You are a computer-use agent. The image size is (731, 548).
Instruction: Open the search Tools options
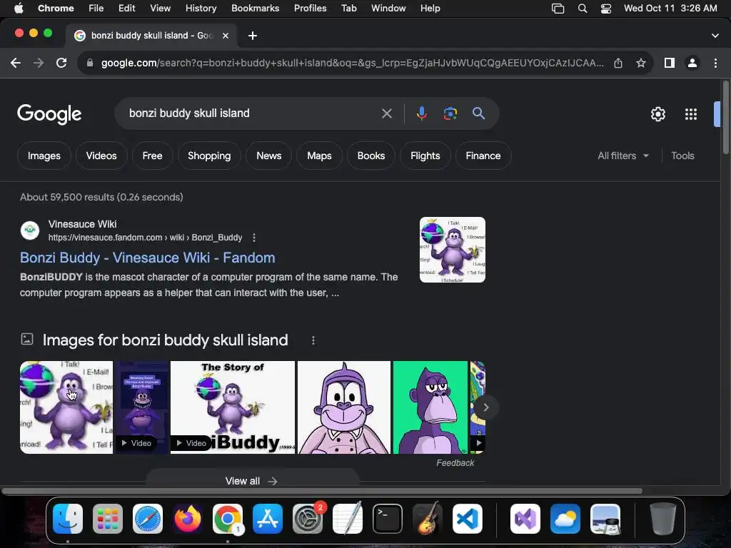click(x=682, y=156)
